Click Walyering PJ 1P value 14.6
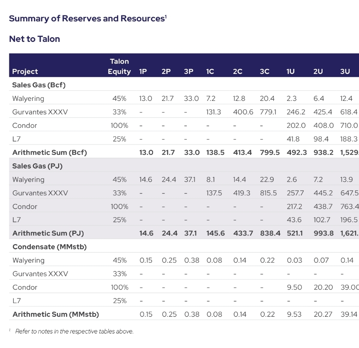This screenshot has width=359, height=348. (146, 180)
